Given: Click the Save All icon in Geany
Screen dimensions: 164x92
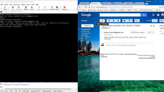Looking at the screenshot, I should coord(19,8).
